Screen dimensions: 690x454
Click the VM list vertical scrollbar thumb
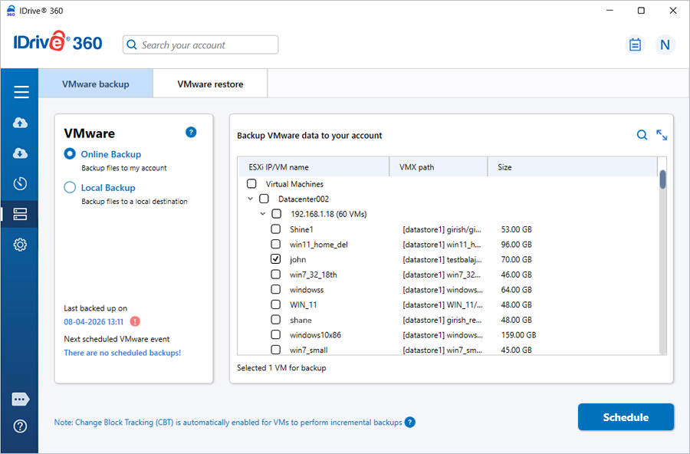[x=662, y=179]
